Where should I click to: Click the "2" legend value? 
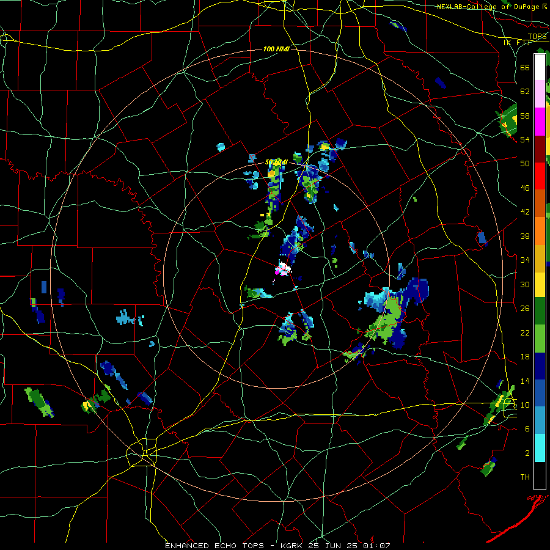(527, 453)
